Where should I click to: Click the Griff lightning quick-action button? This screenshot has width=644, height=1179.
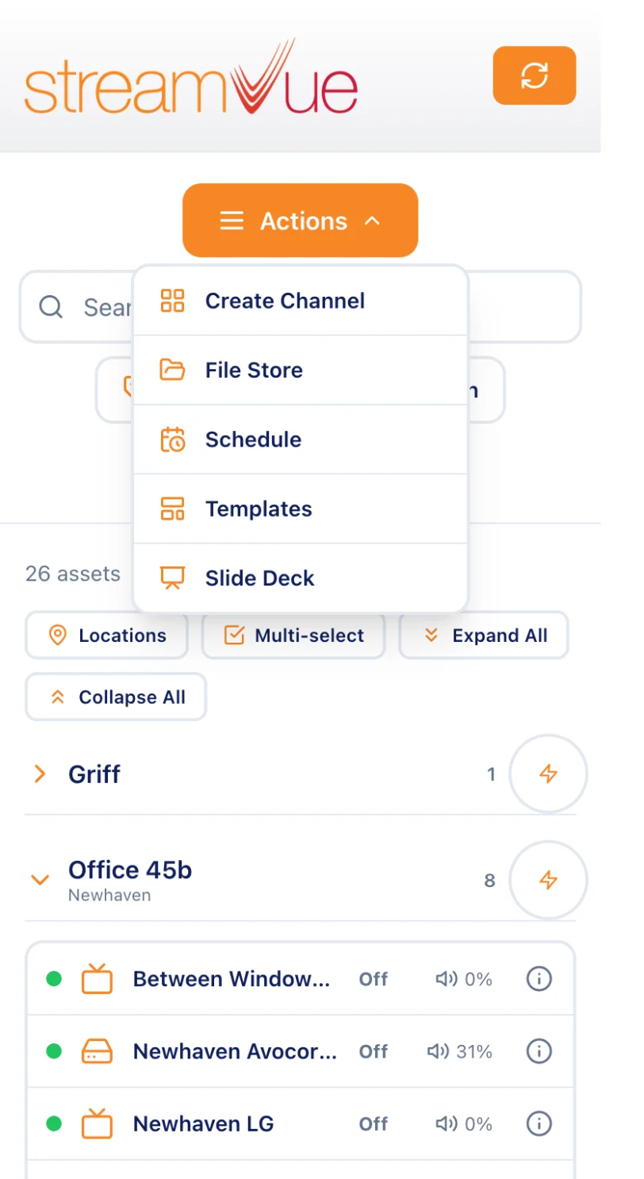[x=548, y=774]
